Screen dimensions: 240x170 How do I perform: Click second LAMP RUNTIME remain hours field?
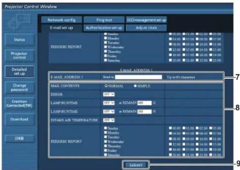pos(144,111)
